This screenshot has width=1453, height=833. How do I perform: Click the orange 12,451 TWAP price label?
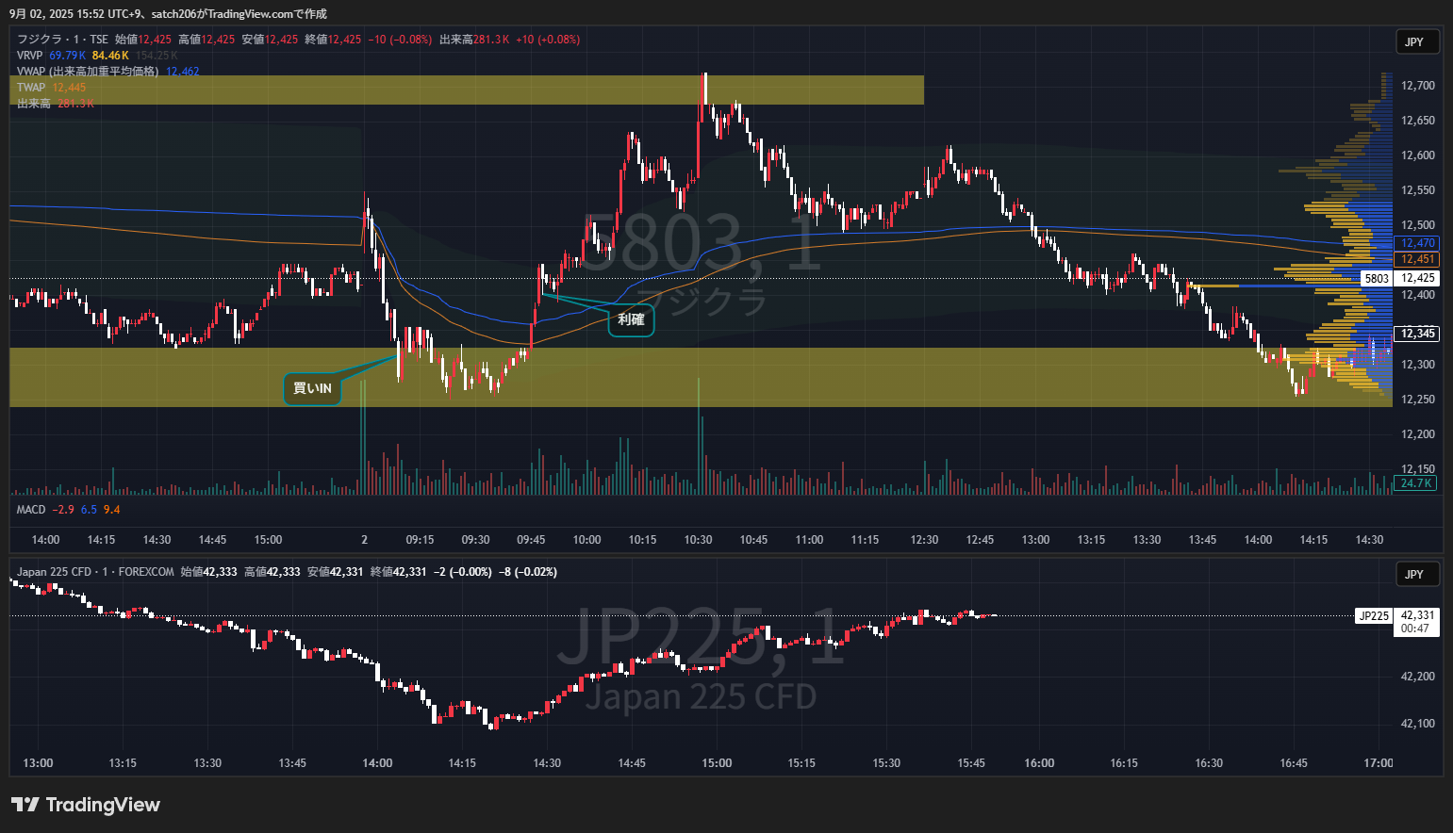pyautogui.click(x=1417, y=259)
